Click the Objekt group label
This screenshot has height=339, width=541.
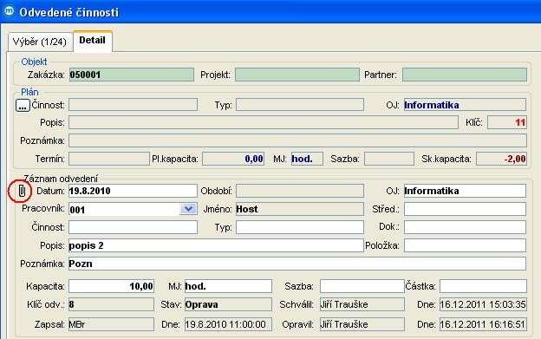(34, 62)
